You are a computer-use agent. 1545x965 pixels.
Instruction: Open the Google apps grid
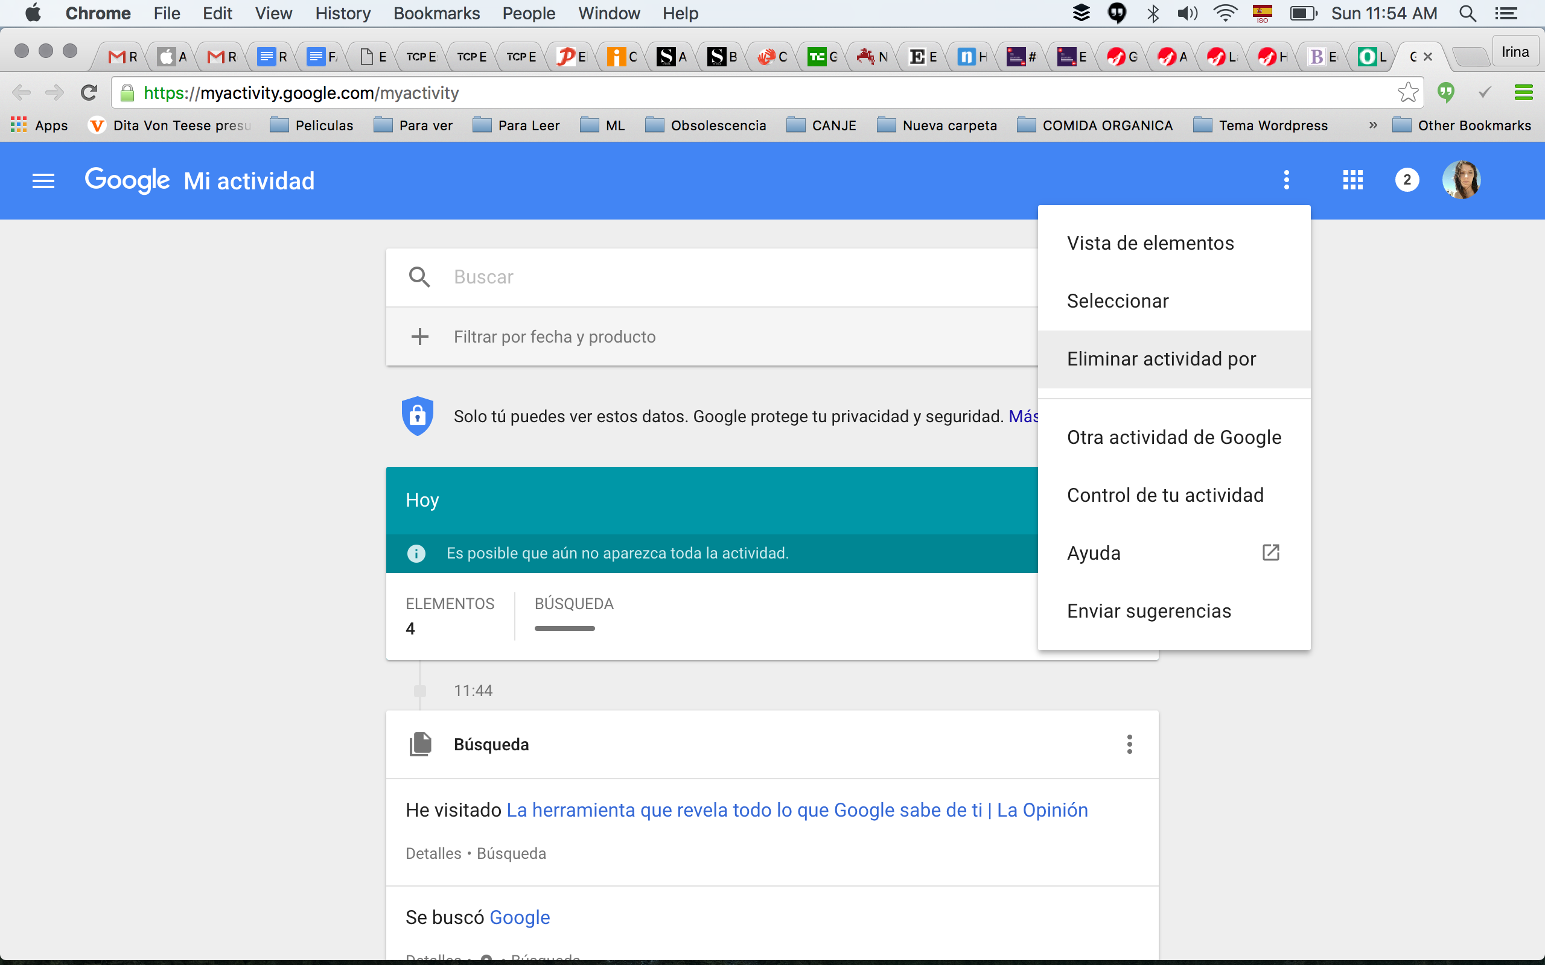(1353, 180)
